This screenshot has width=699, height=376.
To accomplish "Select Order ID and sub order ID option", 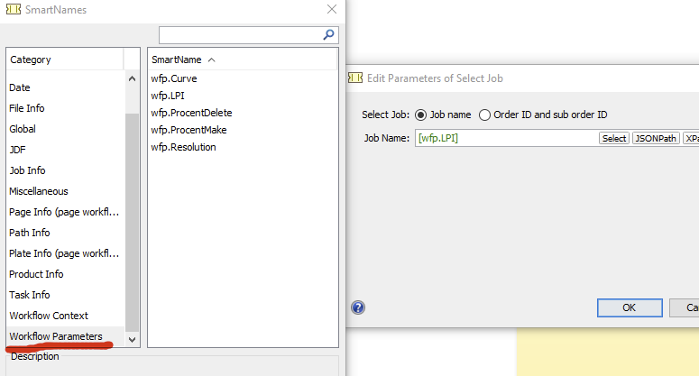I will [x=485, y=115].
